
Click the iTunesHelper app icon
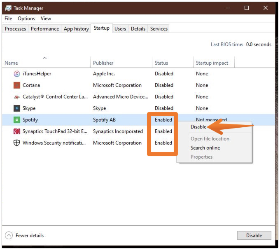(17, 74)
